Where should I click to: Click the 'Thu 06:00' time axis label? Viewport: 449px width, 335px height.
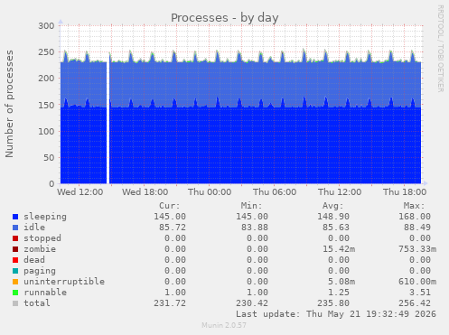(x=275, y=192)
